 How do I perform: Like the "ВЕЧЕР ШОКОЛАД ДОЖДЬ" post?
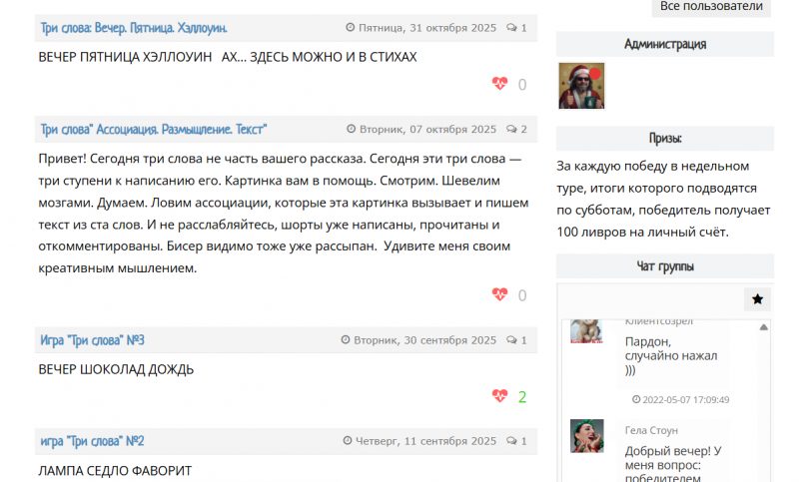pos(500,396)
